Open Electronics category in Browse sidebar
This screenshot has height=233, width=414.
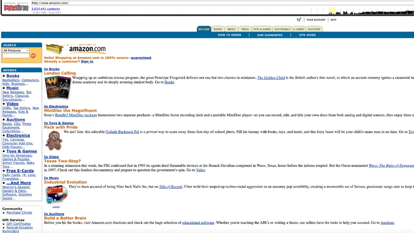point(18,135)
